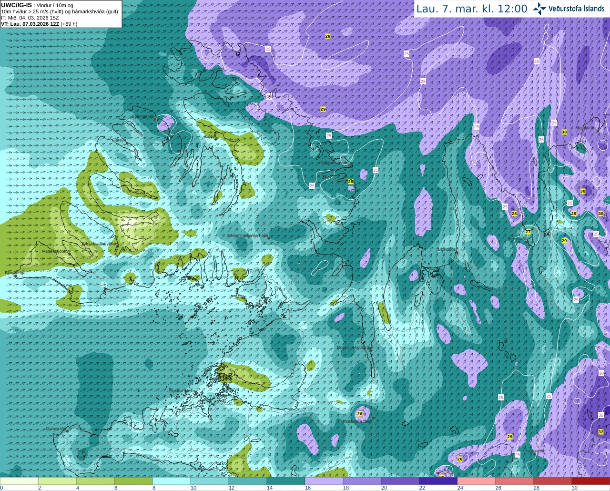Screen dimensions: 610x491
Task: Pick the 24–26 m/s pink legend swatch
Action: click(x=477, y=481)
